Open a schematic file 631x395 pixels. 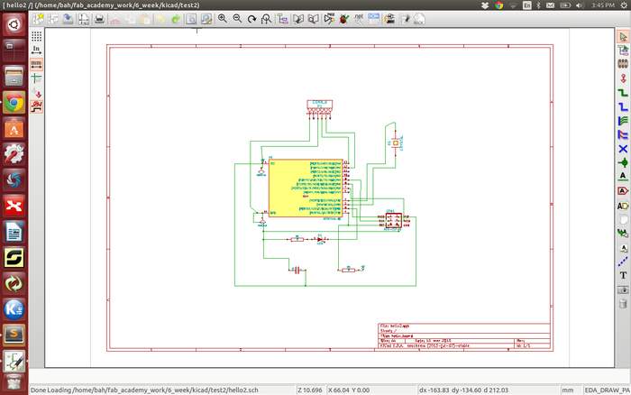[53, 19]
